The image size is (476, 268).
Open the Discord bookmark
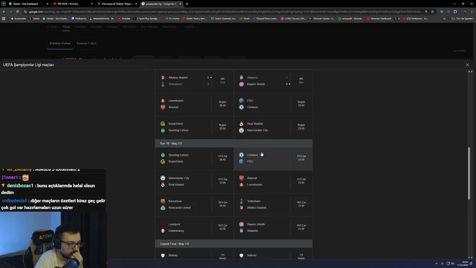[x=294, y=18]
